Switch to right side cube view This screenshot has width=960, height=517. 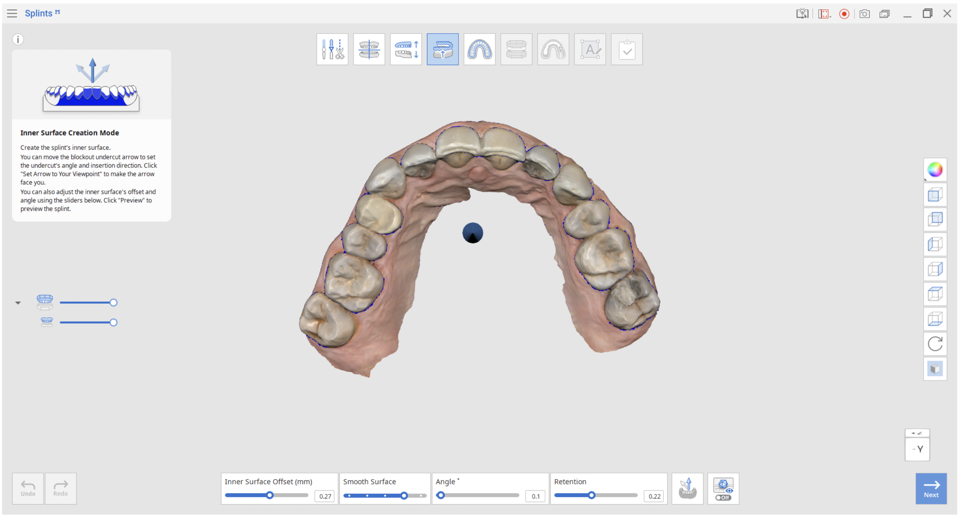935,269
